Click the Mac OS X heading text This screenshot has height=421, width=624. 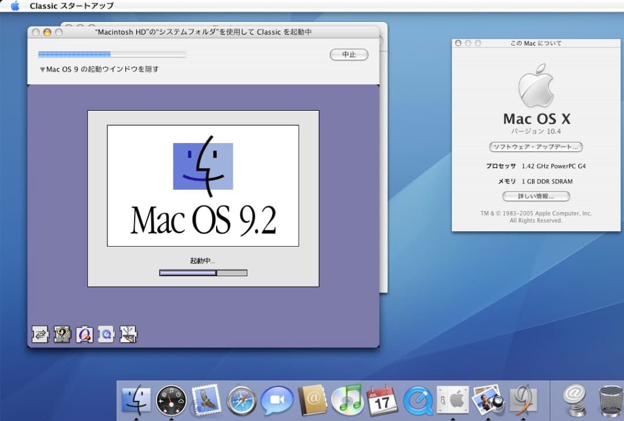pos(536,118)
